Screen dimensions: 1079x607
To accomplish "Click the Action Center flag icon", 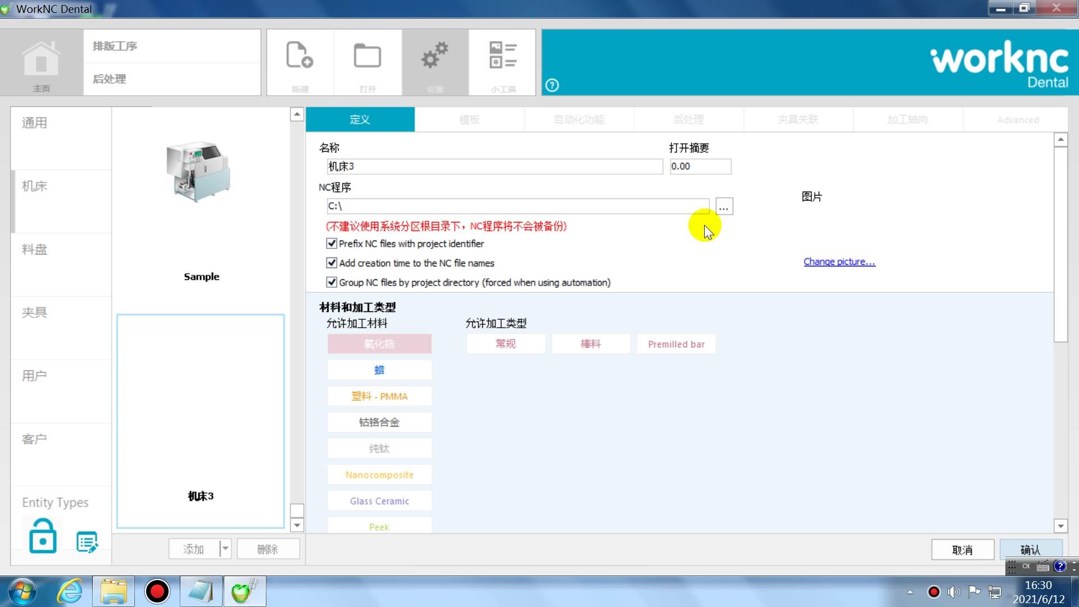I will 974,591.
